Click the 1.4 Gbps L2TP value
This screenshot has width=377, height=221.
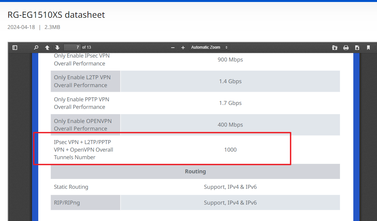click(230, 81)
